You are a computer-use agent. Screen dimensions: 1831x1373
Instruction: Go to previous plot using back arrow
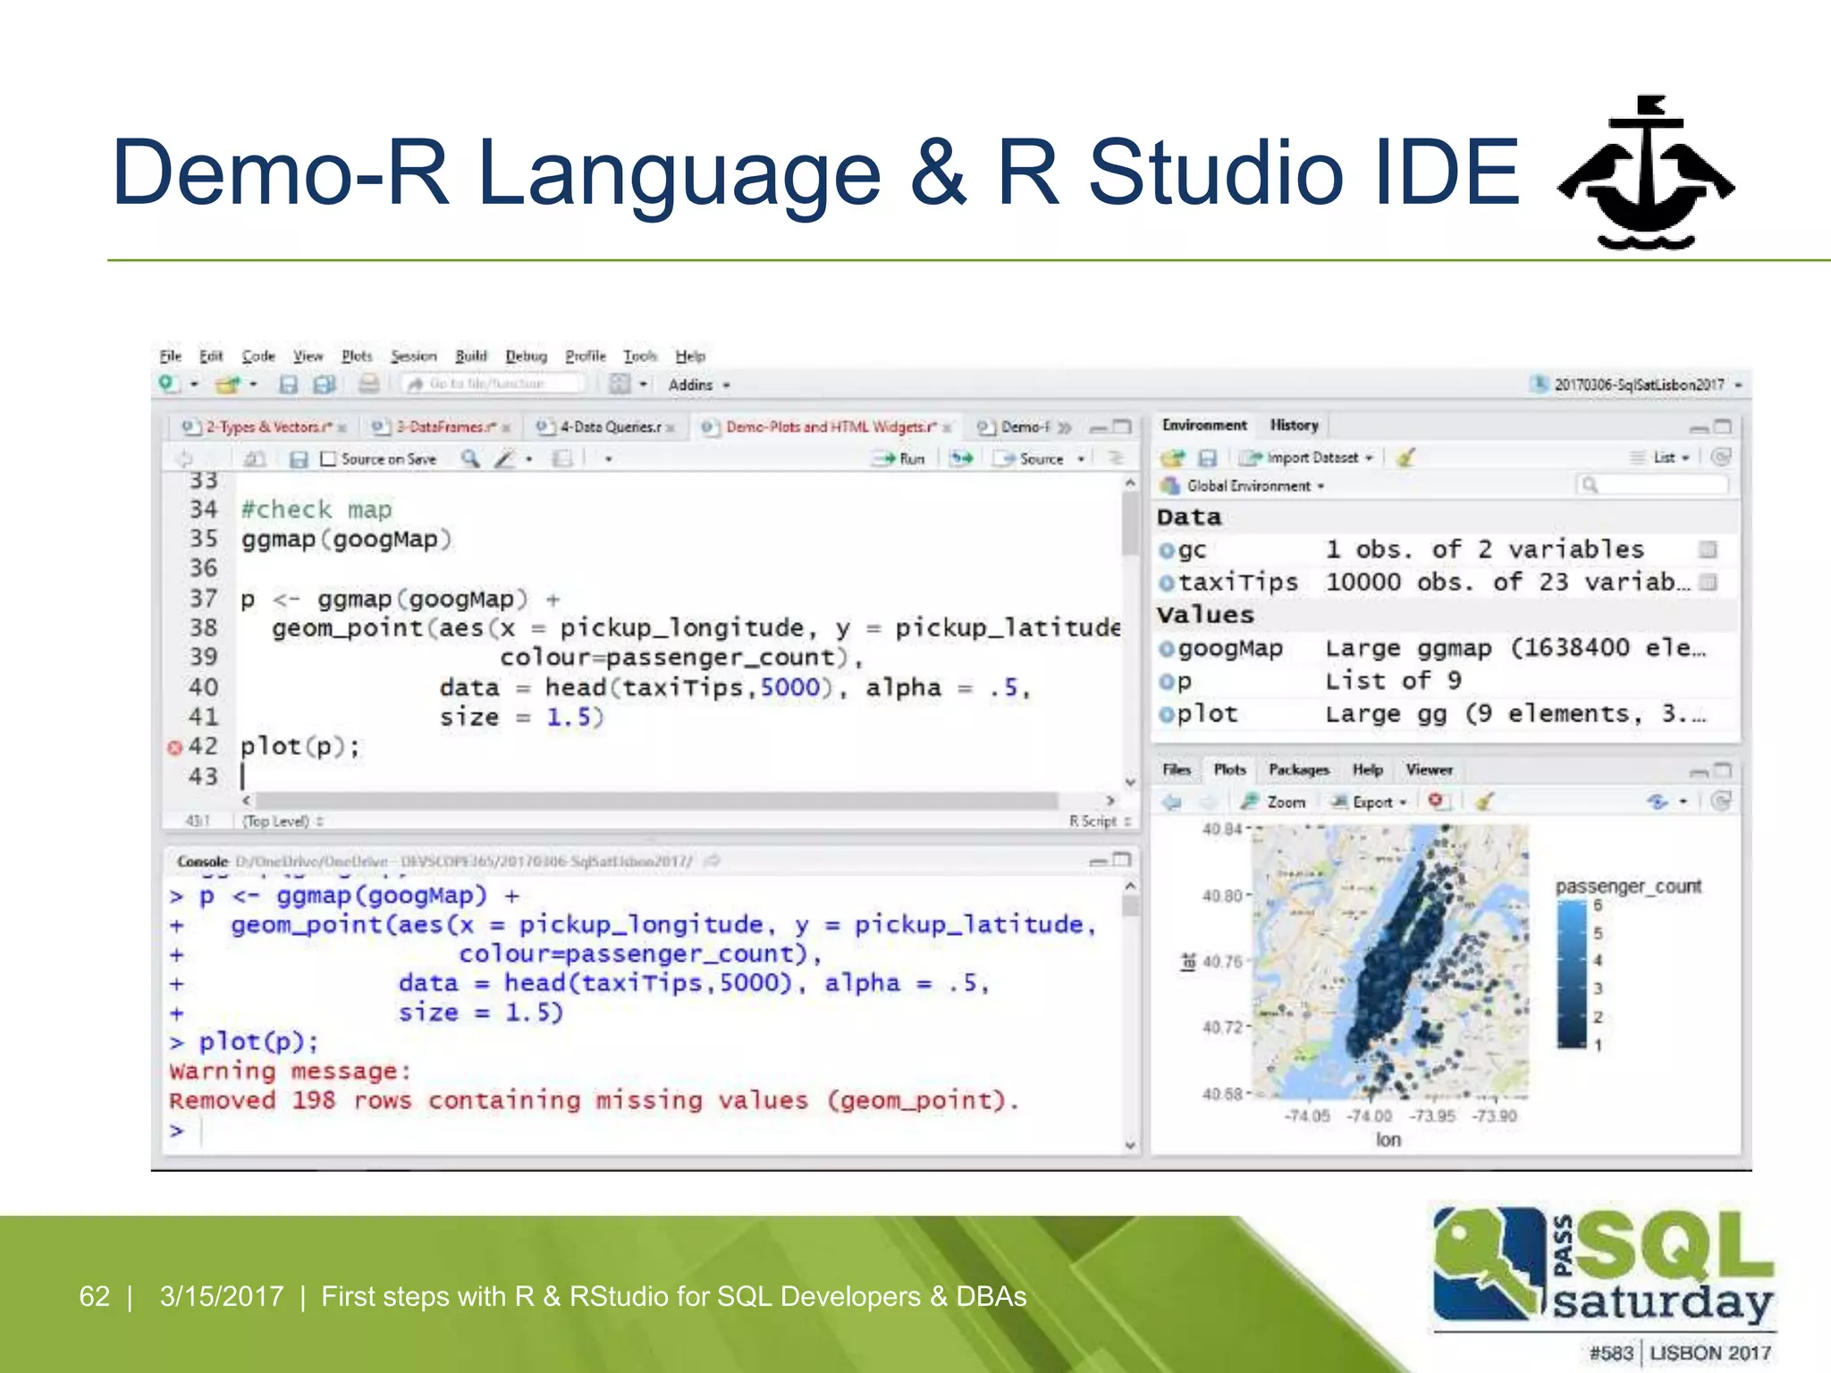coord(1171,802)
